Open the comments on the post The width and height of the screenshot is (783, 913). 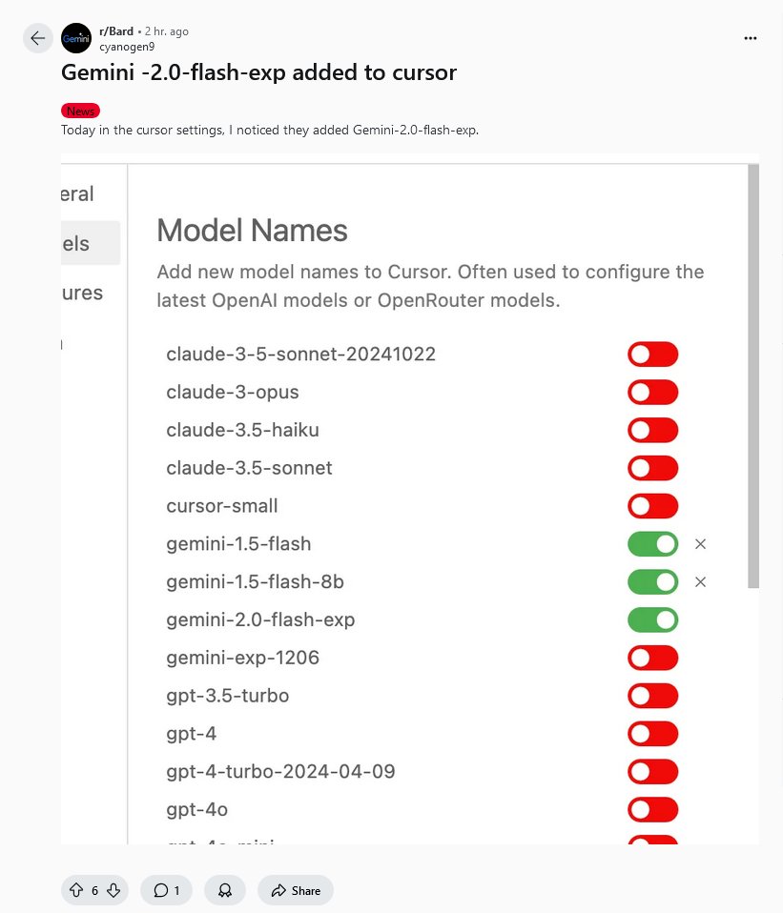pos(166,890)
